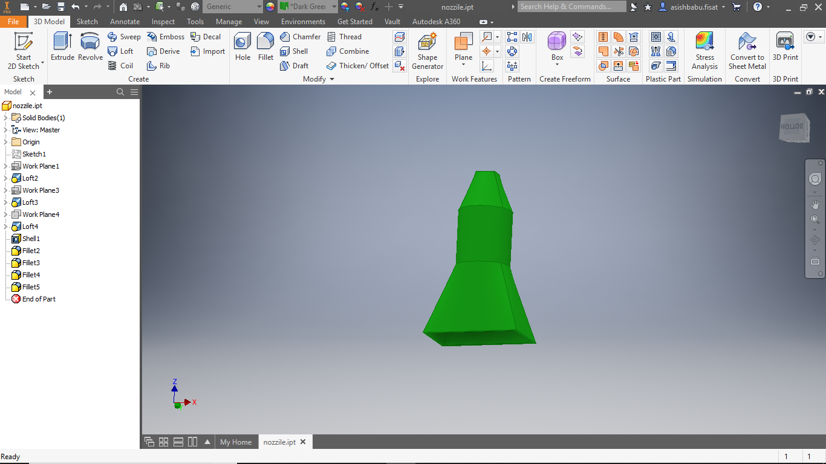Open the Shape Generator
The image size is (826, 464).
tap(428, 51)
